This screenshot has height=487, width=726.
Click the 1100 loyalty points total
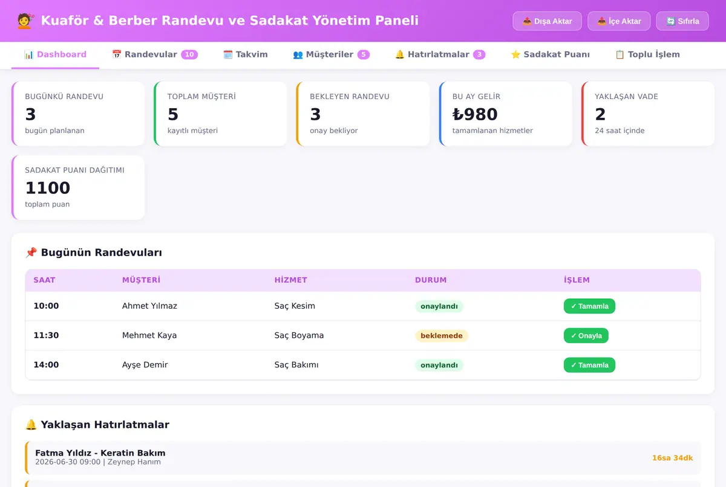coord(48,188)
